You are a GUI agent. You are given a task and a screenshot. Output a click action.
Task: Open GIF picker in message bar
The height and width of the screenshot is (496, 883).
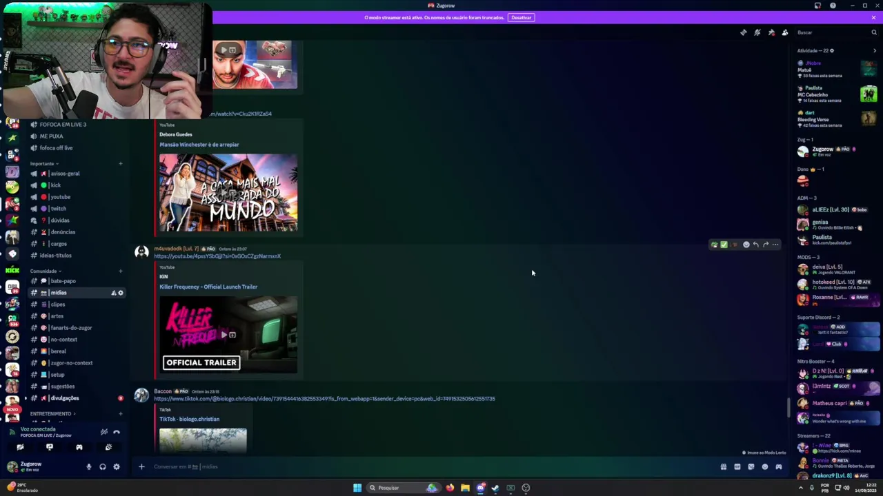[x=737, y=467]
